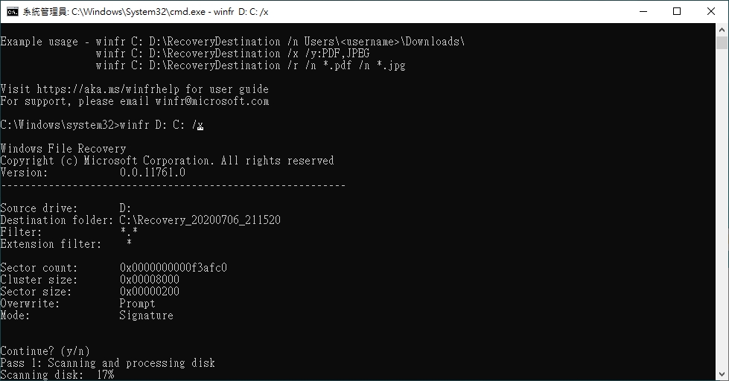Viewport: 729px width, 381px height.
Task: Click the Overwrite value Prompt
Action: (x=137, y=304)
